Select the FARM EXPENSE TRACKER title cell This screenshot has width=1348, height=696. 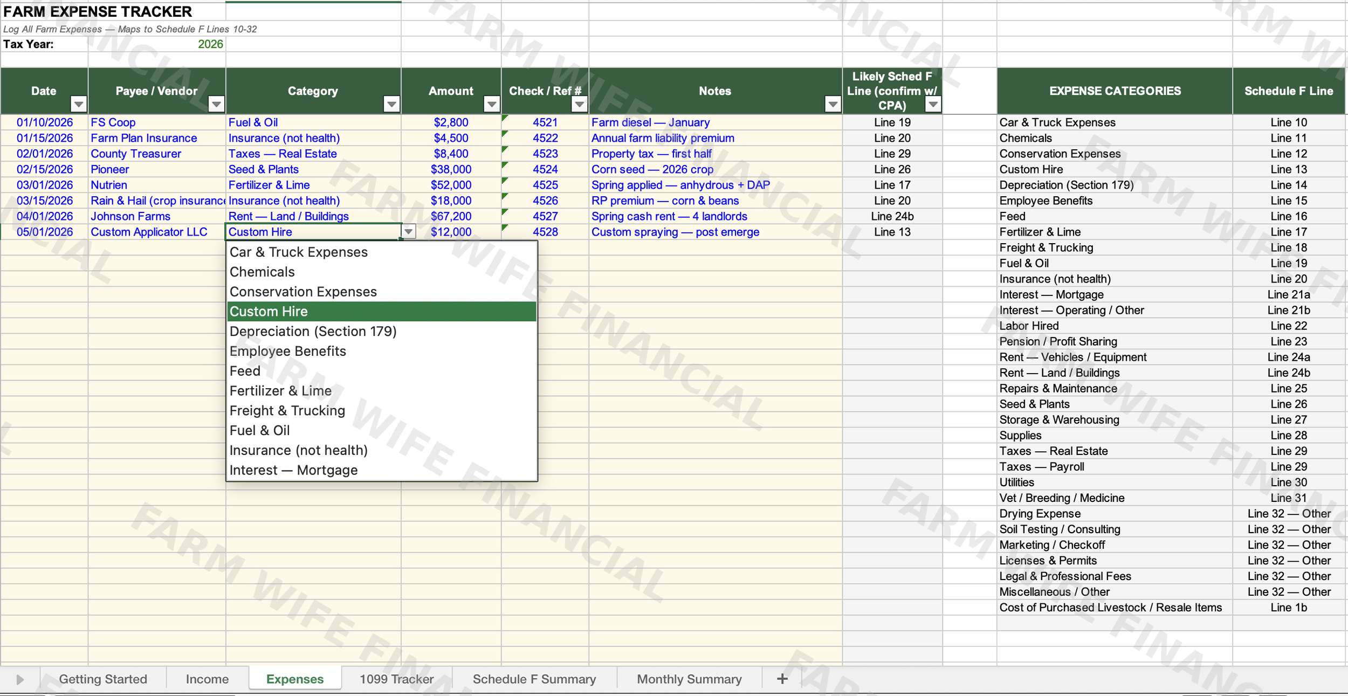point(98,11)
